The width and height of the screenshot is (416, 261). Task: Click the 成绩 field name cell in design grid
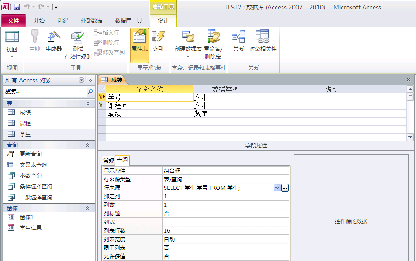149,114
